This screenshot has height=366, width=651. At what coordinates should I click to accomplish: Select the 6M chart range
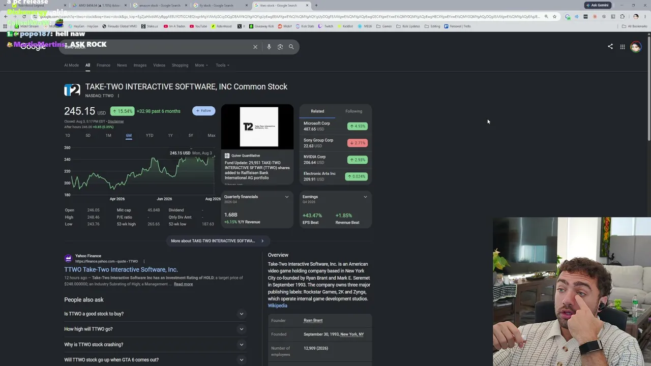(x=129, y=135)
